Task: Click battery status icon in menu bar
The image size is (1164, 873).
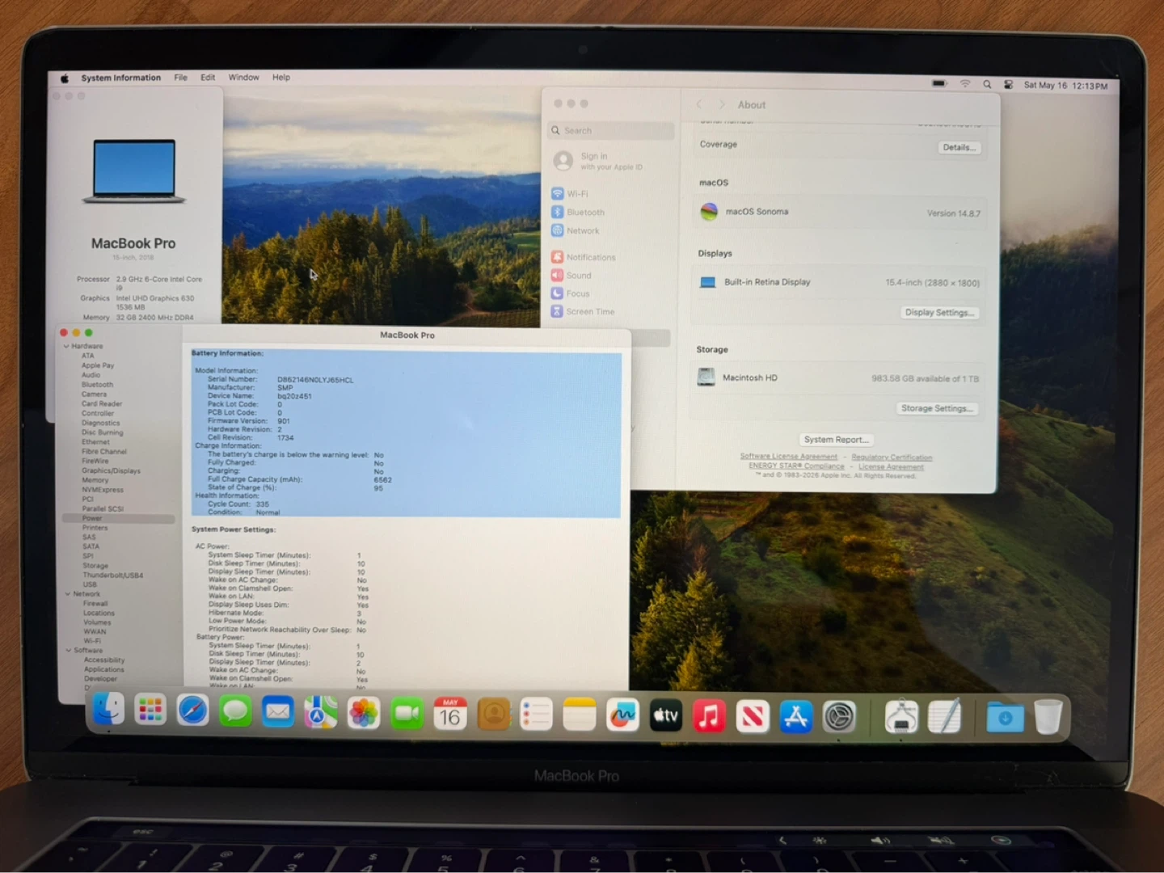Action: [x=939, y=83]
